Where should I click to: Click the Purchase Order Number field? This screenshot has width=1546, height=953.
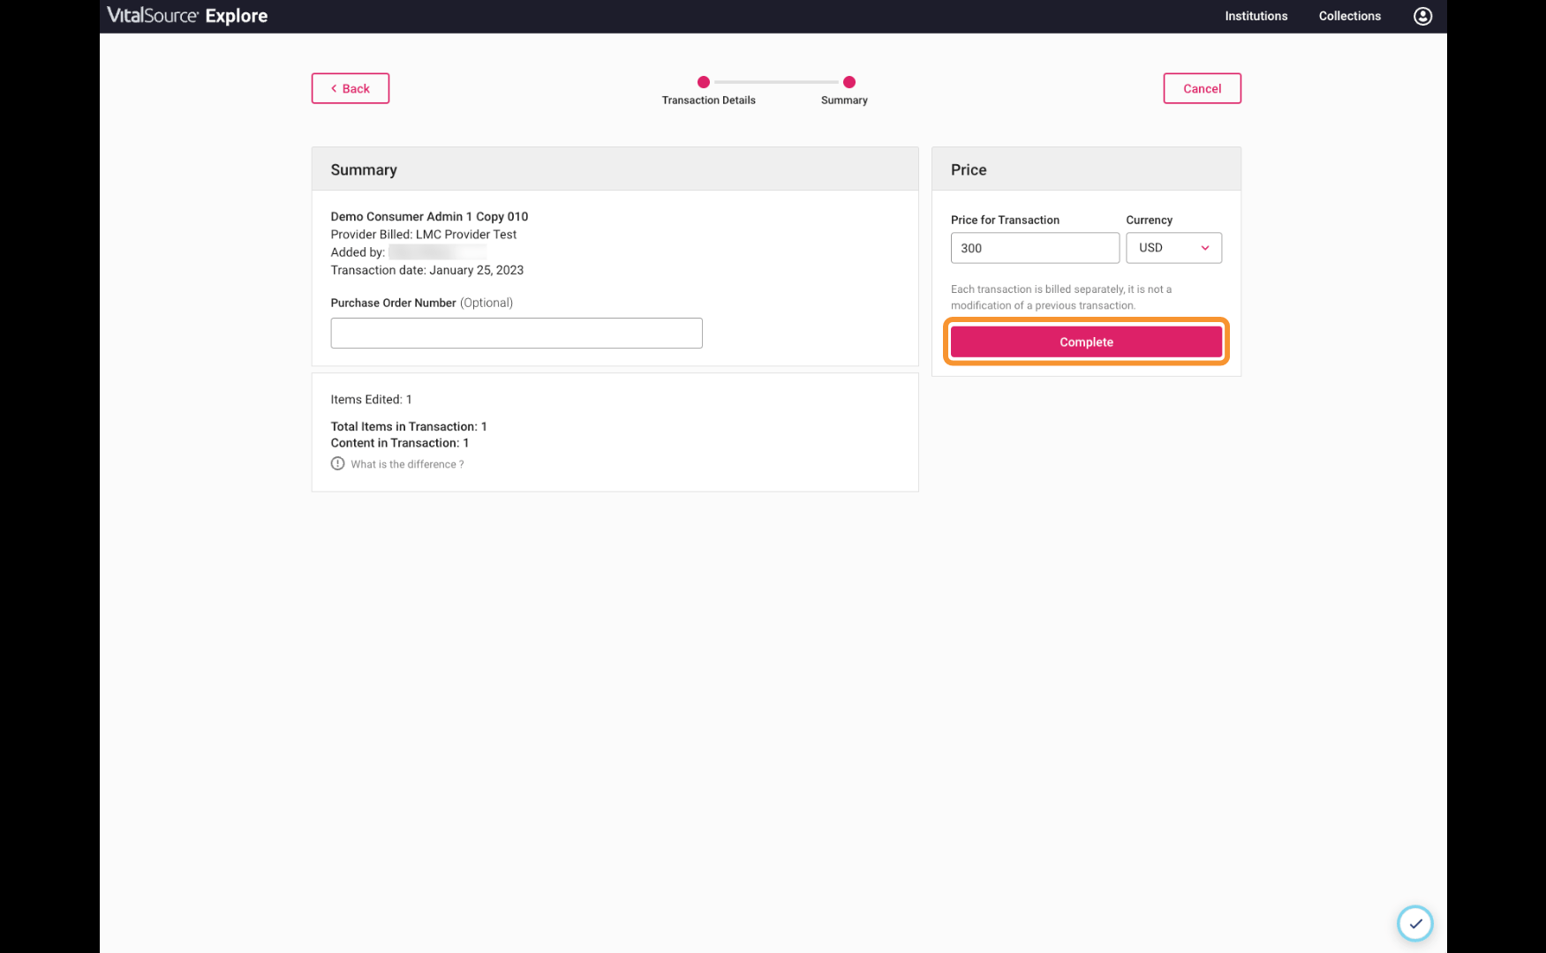coord(516,333)
